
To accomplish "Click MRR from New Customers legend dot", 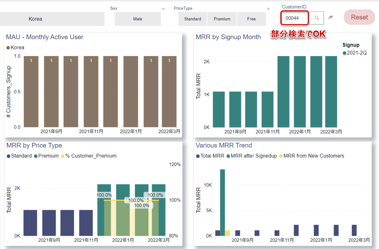I will click(x=281, y=156).
